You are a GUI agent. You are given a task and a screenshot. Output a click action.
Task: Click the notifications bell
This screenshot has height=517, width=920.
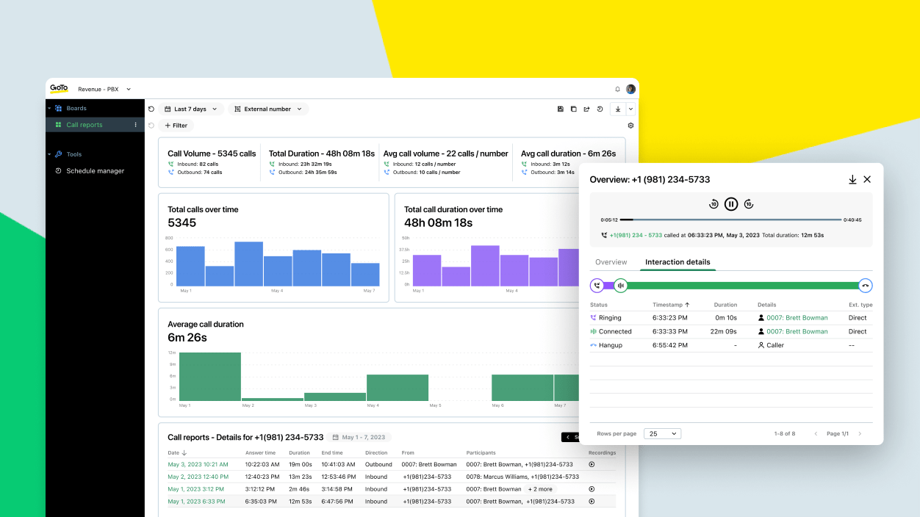pos(617,88)
